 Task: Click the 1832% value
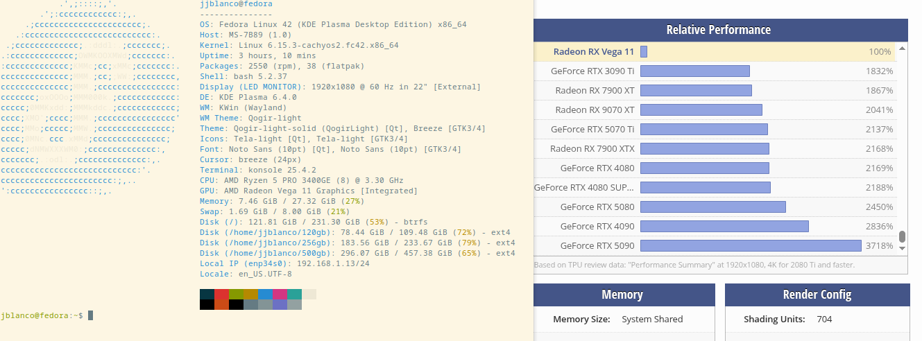879,71
